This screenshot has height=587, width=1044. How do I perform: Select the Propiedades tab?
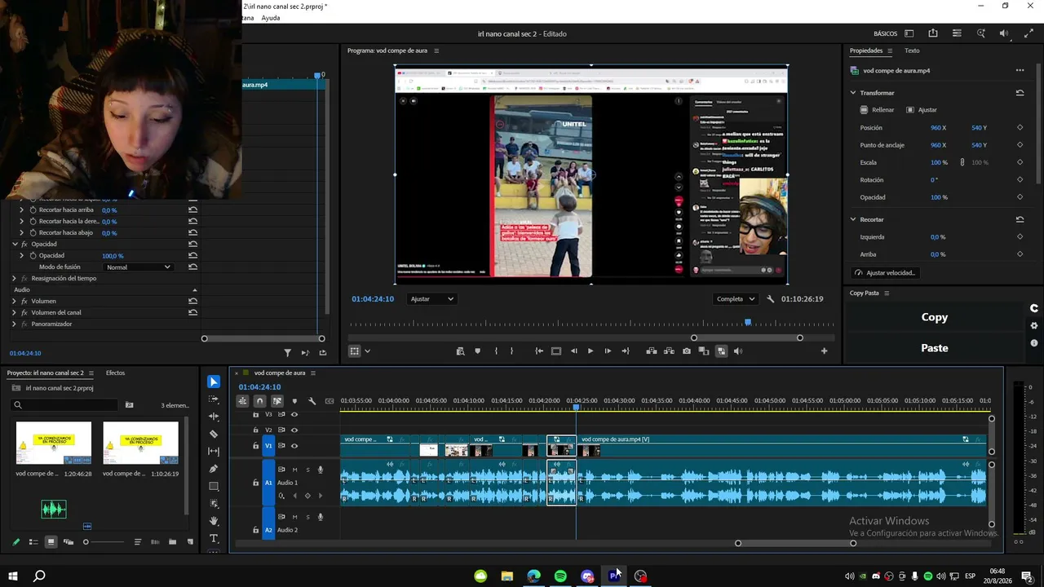click(866, 51)
